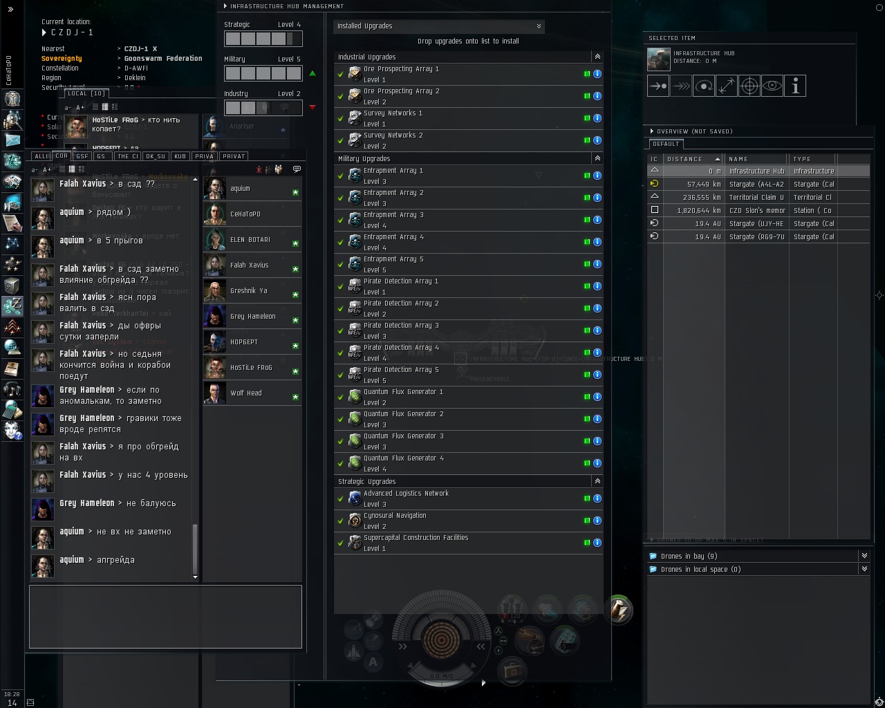Click the Orbit action icon
885x708 pixels.
pyautogui.click(x=704, y=86)
